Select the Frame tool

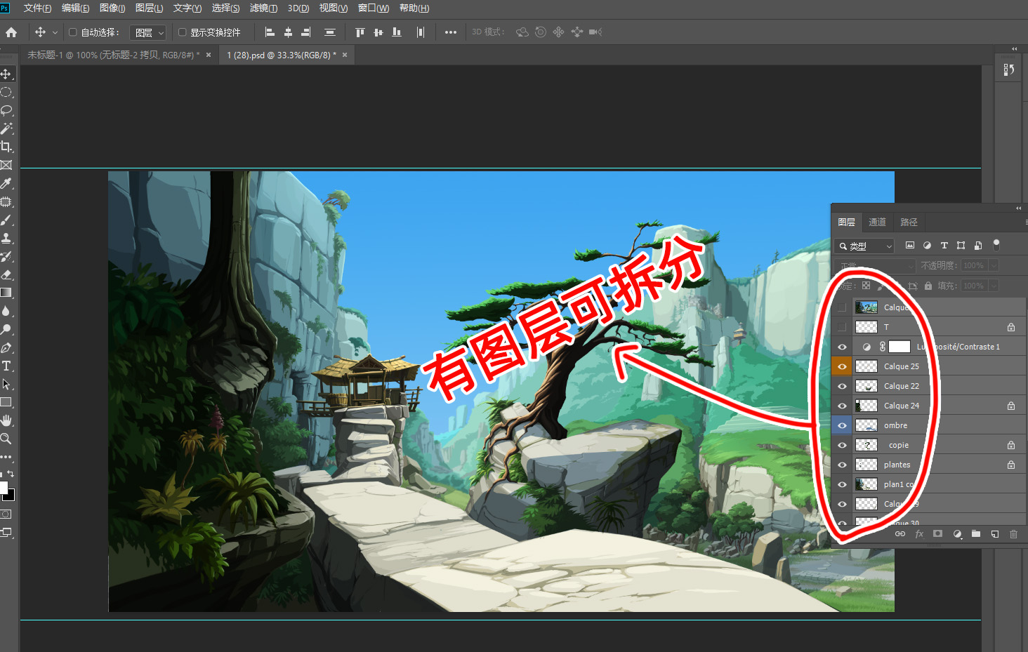tap(6, 165)
